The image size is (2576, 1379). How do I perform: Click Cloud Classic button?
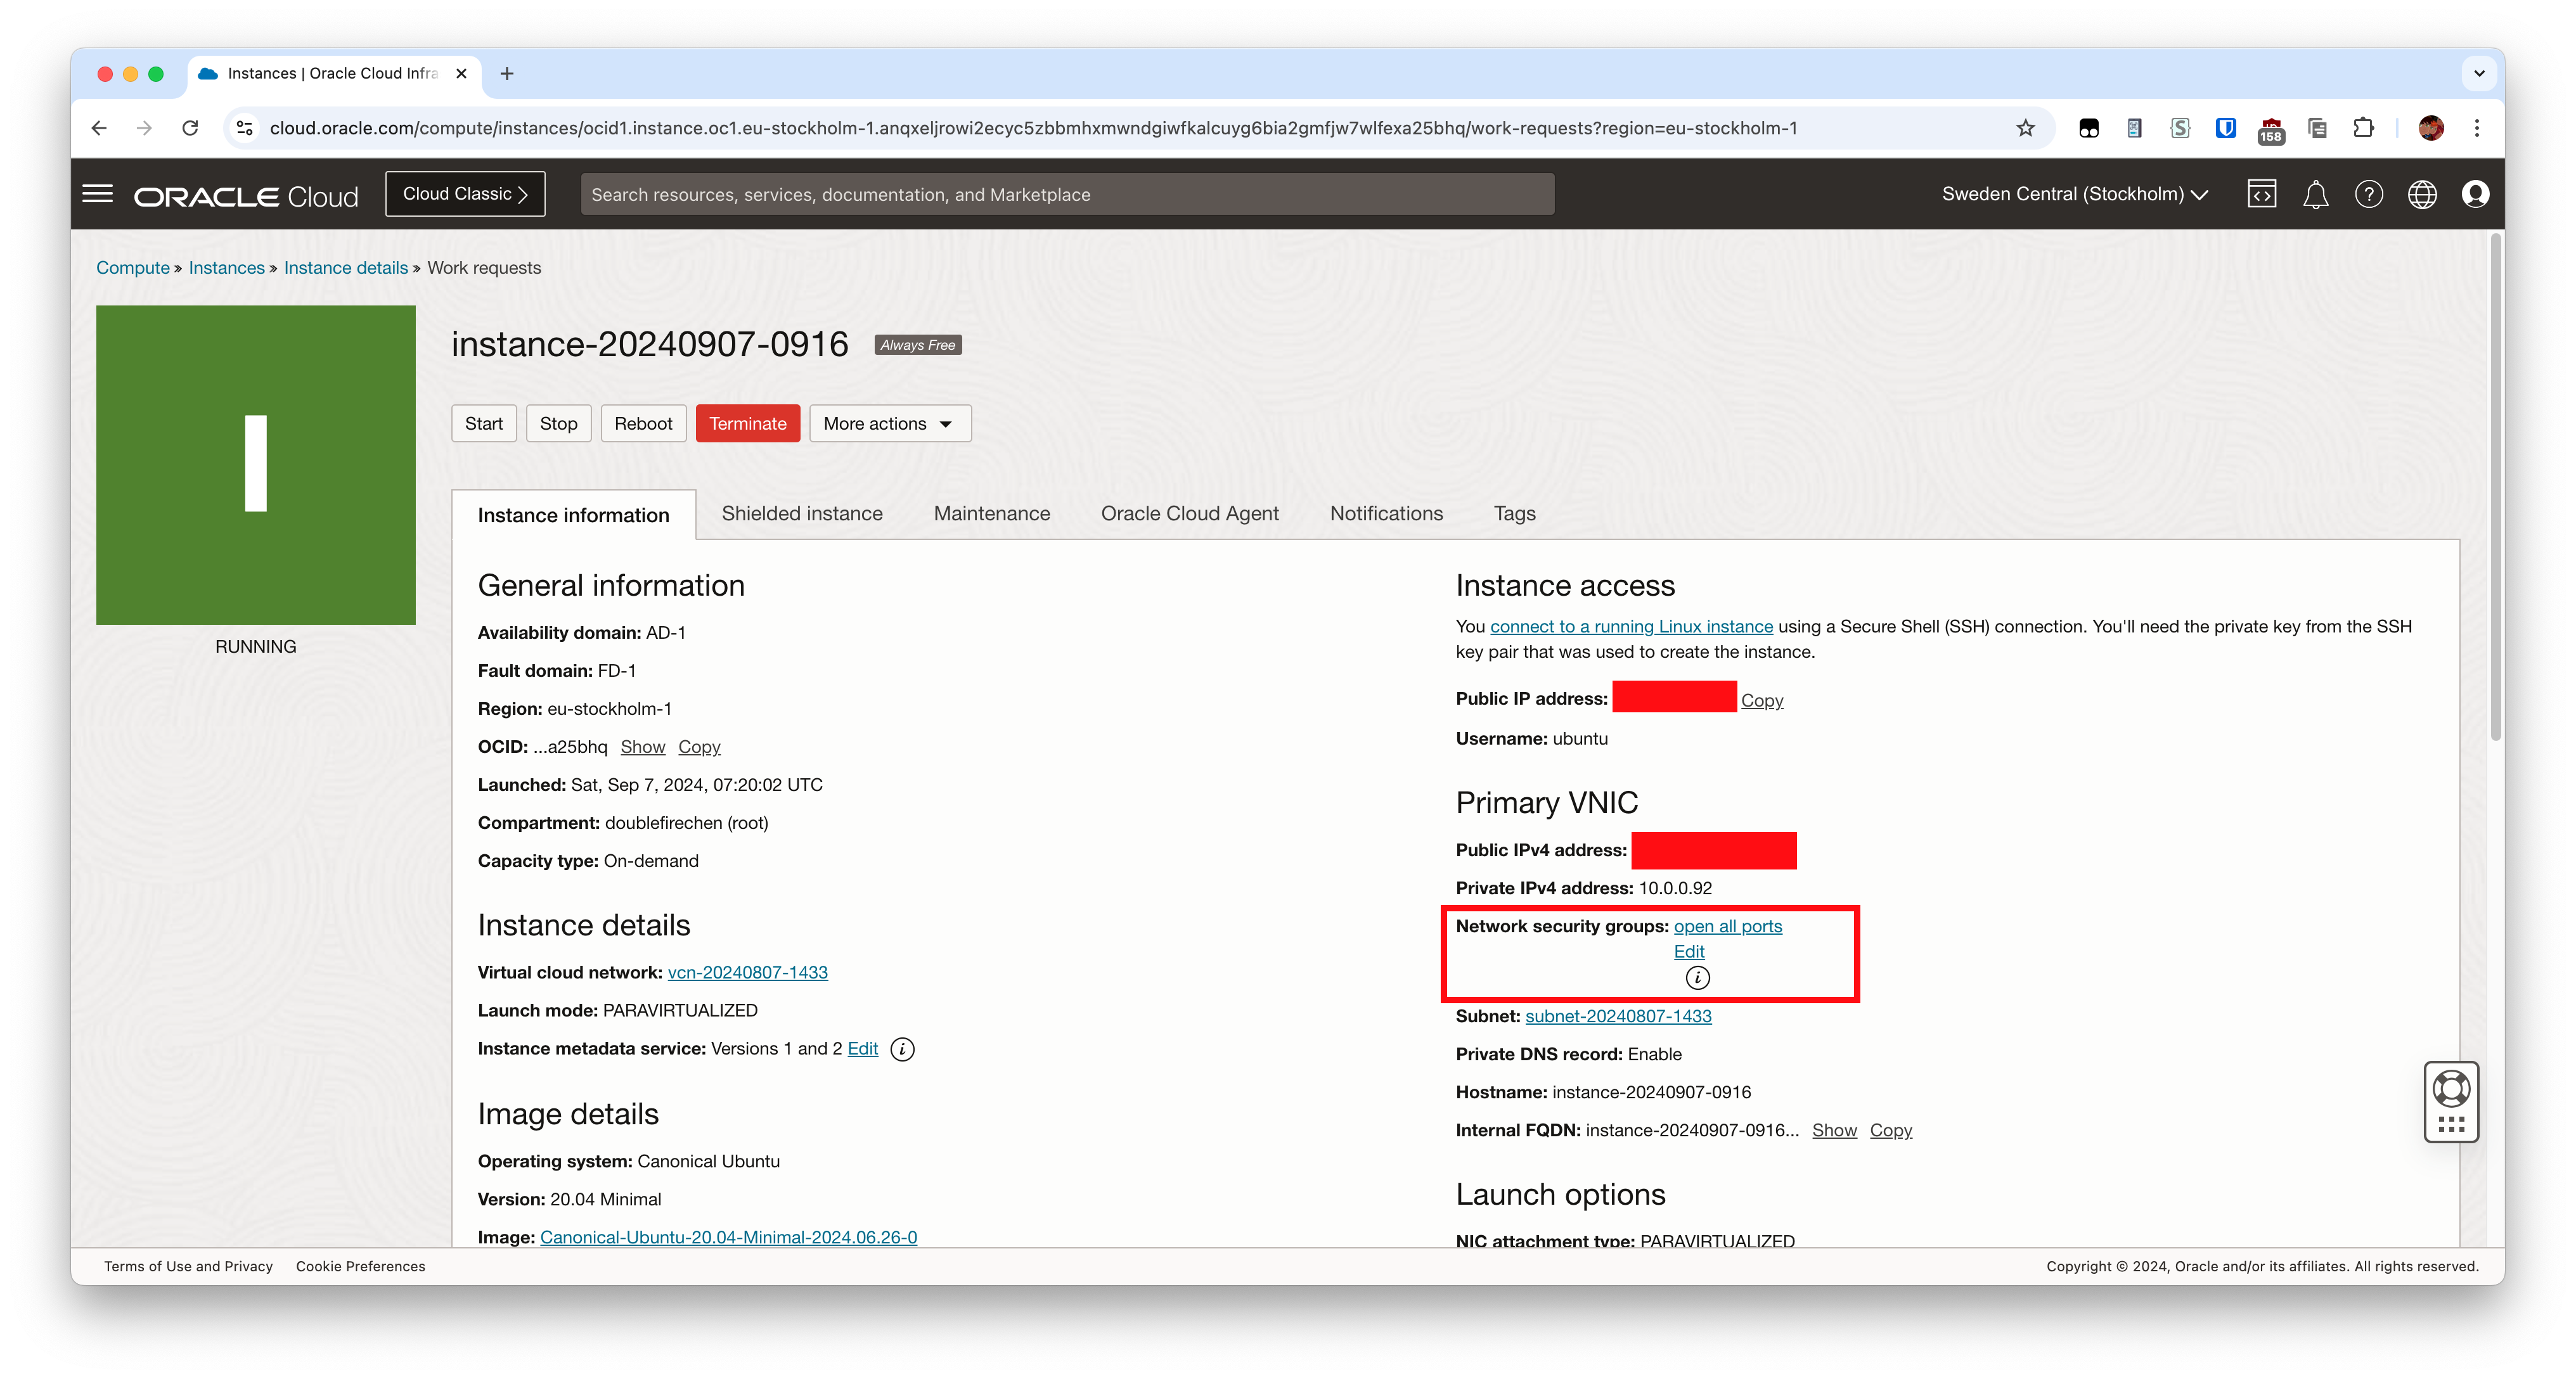tap(465, 194)
